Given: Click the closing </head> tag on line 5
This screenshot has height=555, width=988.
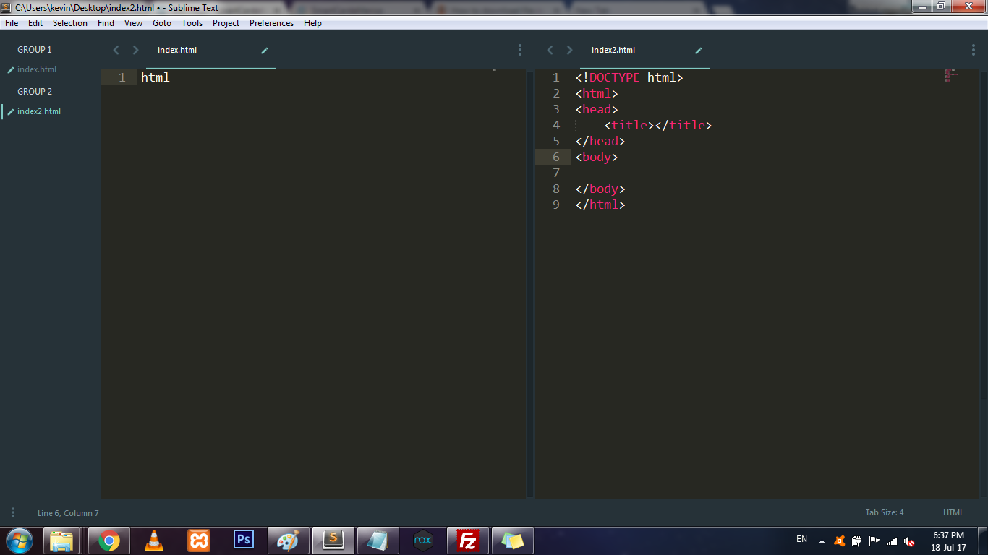Looking at the screenshot, I should [x=600, y=141].
